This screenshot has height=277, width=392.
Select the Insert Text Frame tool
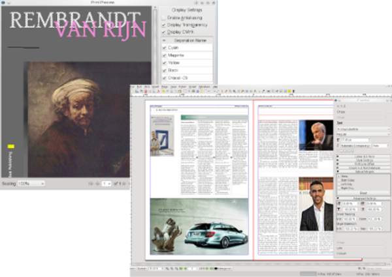(189, 91)
